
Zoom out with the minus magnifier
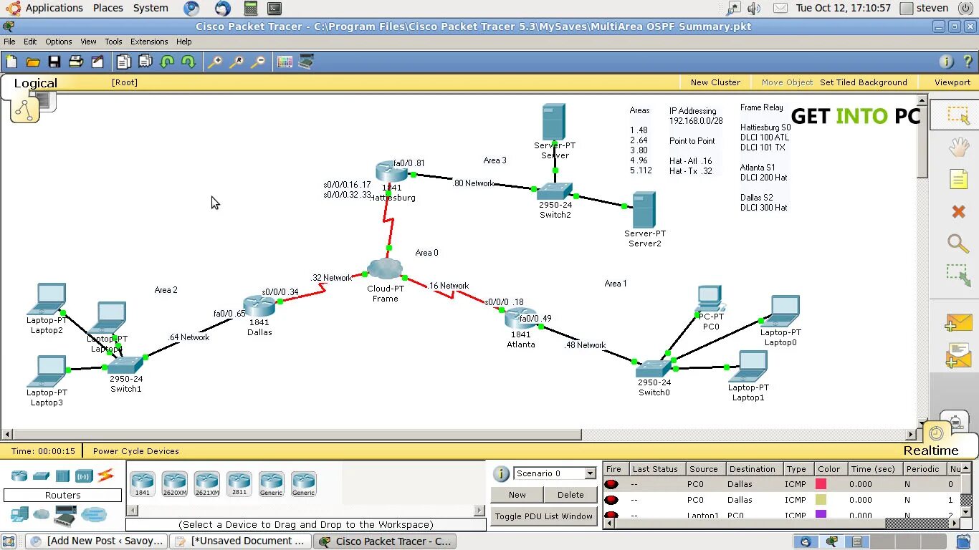click(258, 62)
